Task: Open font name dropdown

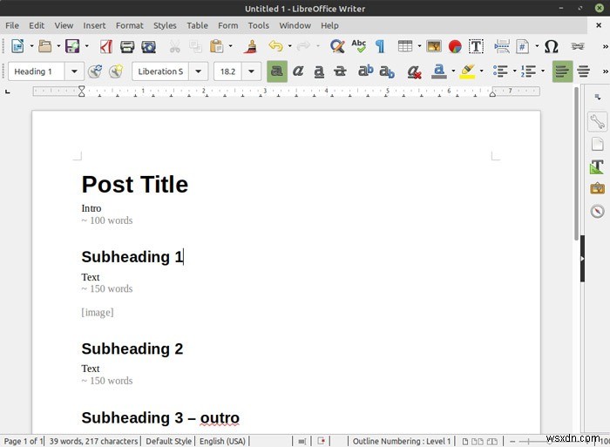Action: coord(199,71)
